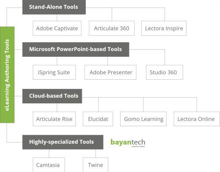Click the Studio 360 box
Screen dimensions: 220x172
pyautogui.click(x=165, y=72)
